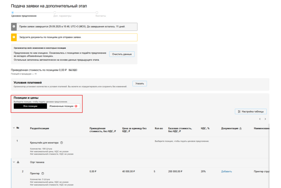The image size is (281, 188).
Task: Select the Доп. параметры step circle
Action: pos(55,13)
